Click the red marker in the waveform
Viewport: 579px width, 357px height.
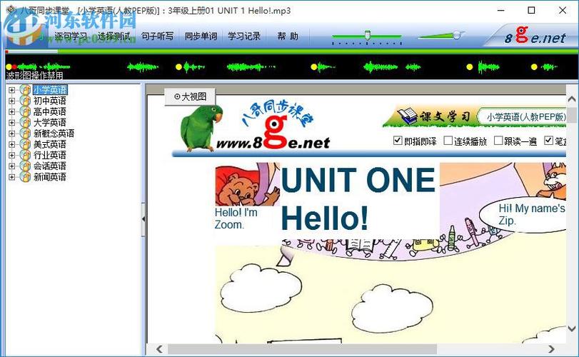(x=14, y=67)
